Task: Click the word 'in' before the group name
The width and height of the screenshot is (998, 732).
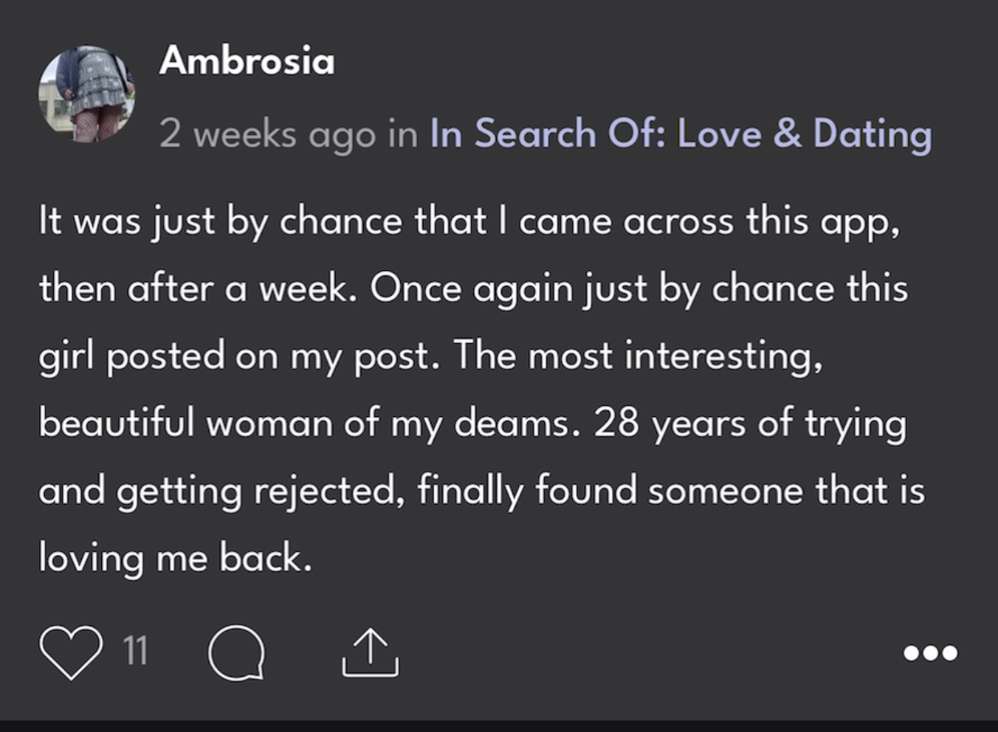Action: 403,135
